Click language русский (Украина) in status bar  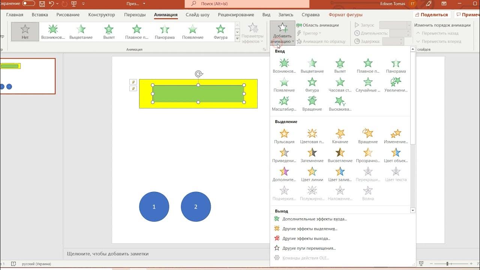36,264
